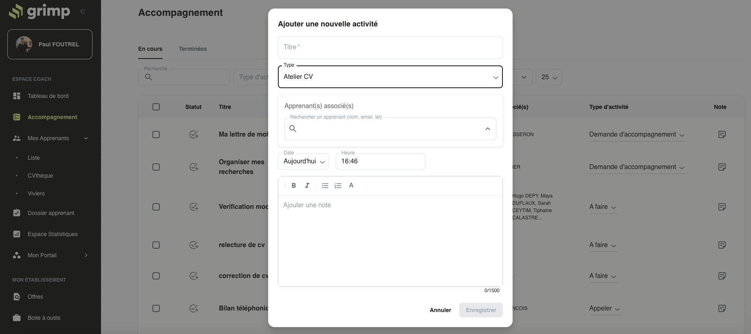
Task: Select Accompagnement in sidebar
Action: click(x=52, y=117)
